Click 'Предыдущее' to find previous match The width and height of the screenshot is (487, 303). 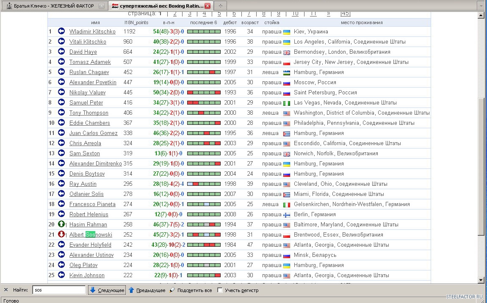pos(147,290)
